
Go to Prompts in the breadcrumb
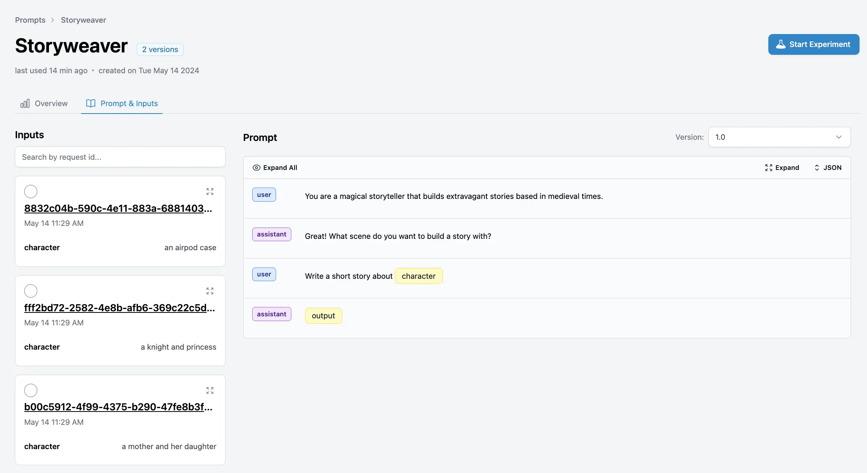pyautogui.click(x=30, y=20)
